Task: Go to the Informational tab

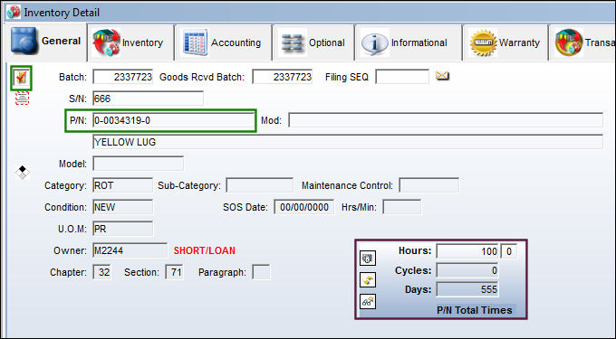Action: (x=409, y=42)
